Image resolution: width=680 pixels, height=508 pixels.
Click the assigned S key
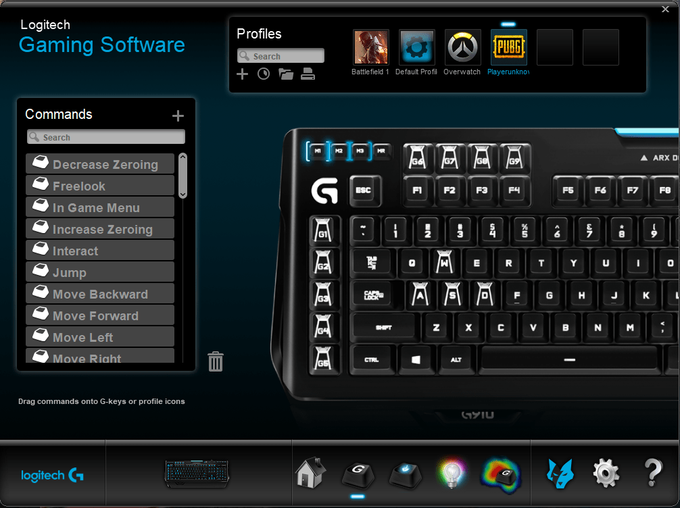click(452, 295)
